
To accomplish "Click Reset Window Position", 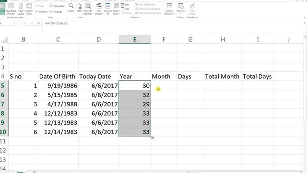I will pos(148,13).
